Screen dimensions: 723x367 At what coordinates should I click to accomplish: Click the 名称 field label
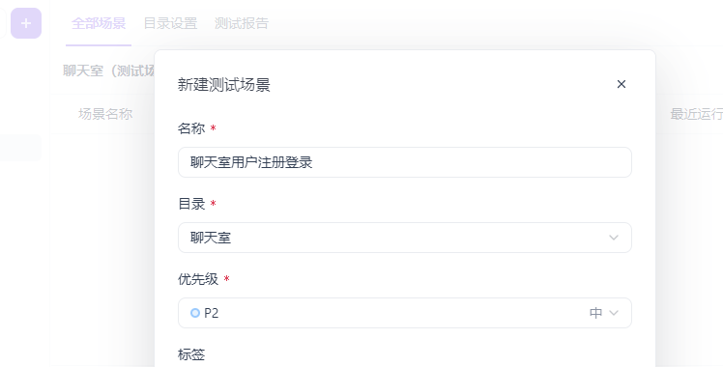(x=191, y=128)
